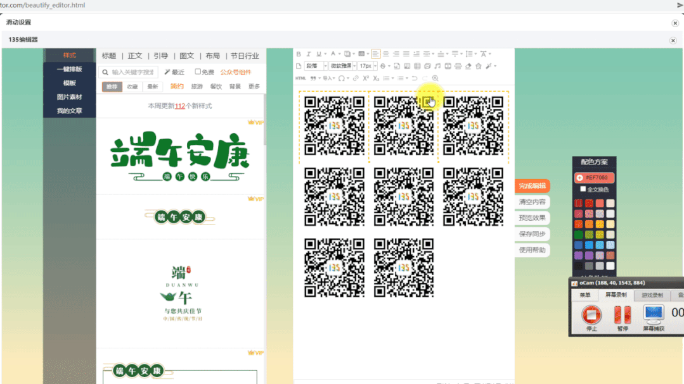Switch to the 标题 styles tab
The width and height of the screenshot is (684, 384).
coord(109,56)
